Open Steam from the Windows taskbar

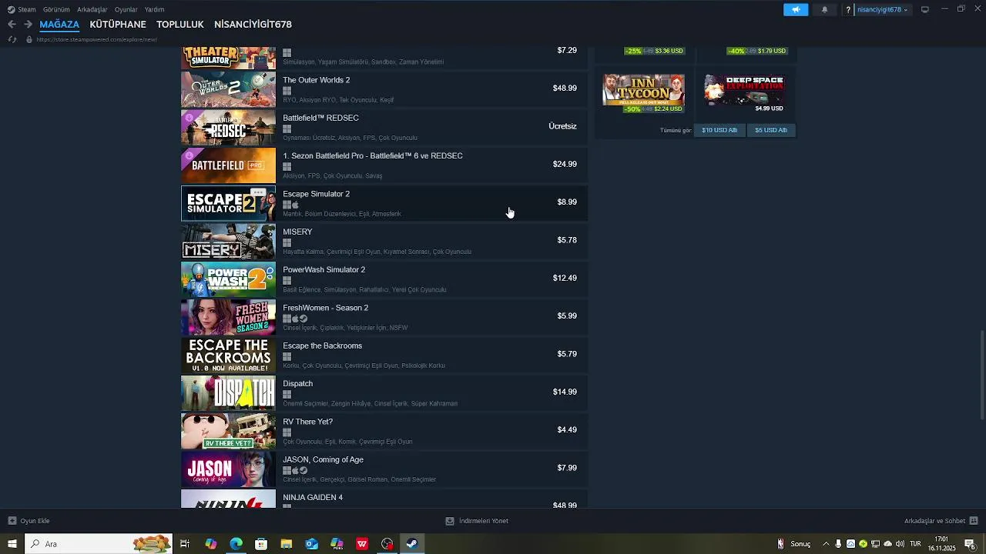(412, 544)
